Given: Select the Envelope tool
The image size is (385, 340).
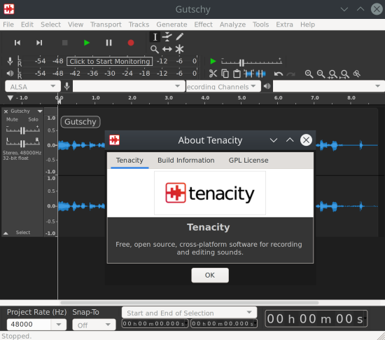Looking at the screenshot, I should [x=167, y=37].
